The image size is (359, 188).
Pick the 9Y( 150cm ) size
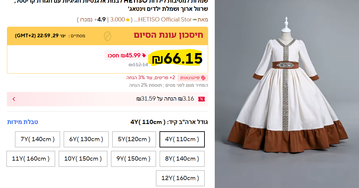[x=133, y=159]
